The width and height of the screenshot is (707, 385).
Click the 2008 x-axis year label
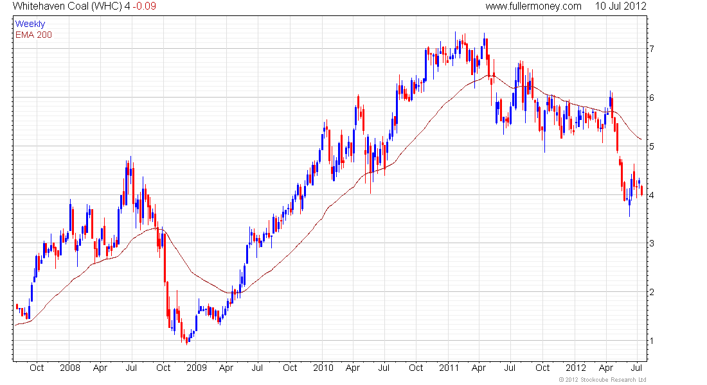(70, 368)
